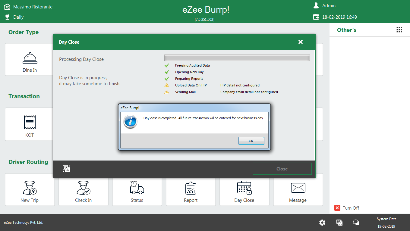Click the Day Close progress bar

[x=237, y=58]
